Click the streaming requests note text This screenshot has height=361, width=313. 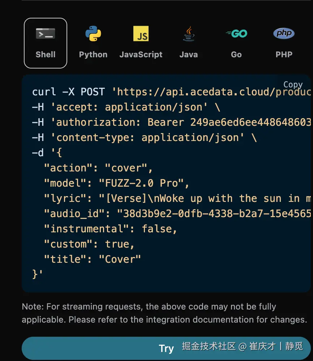(x=164, y=313)
